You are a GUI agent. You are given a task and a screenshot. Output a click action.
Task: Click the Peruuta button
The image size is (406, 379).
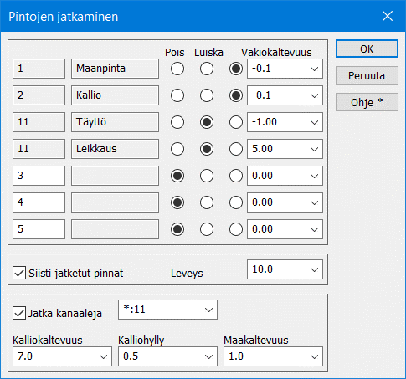tap(367, 75)
